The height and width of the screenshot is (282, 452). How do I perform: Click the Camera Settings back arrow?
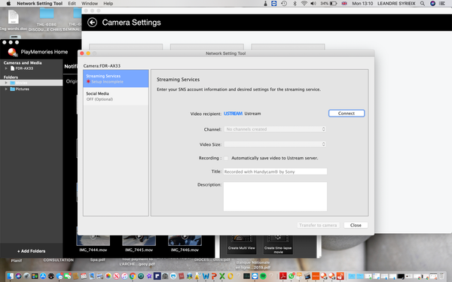point(92,22)
